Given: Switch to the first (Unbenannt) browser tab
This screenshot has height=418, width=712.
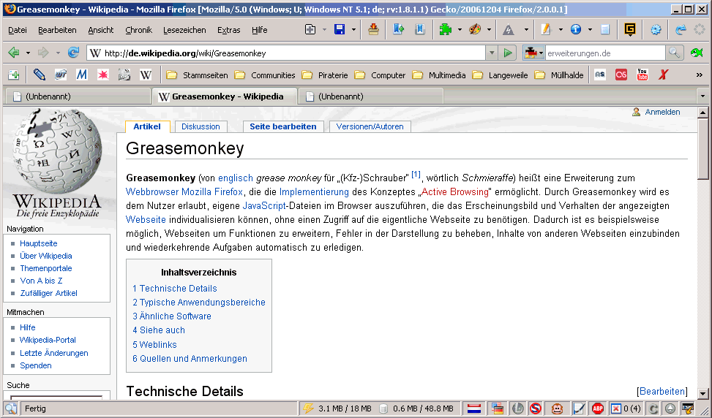Looking at the screenshot, I should [x=78, y=96].
